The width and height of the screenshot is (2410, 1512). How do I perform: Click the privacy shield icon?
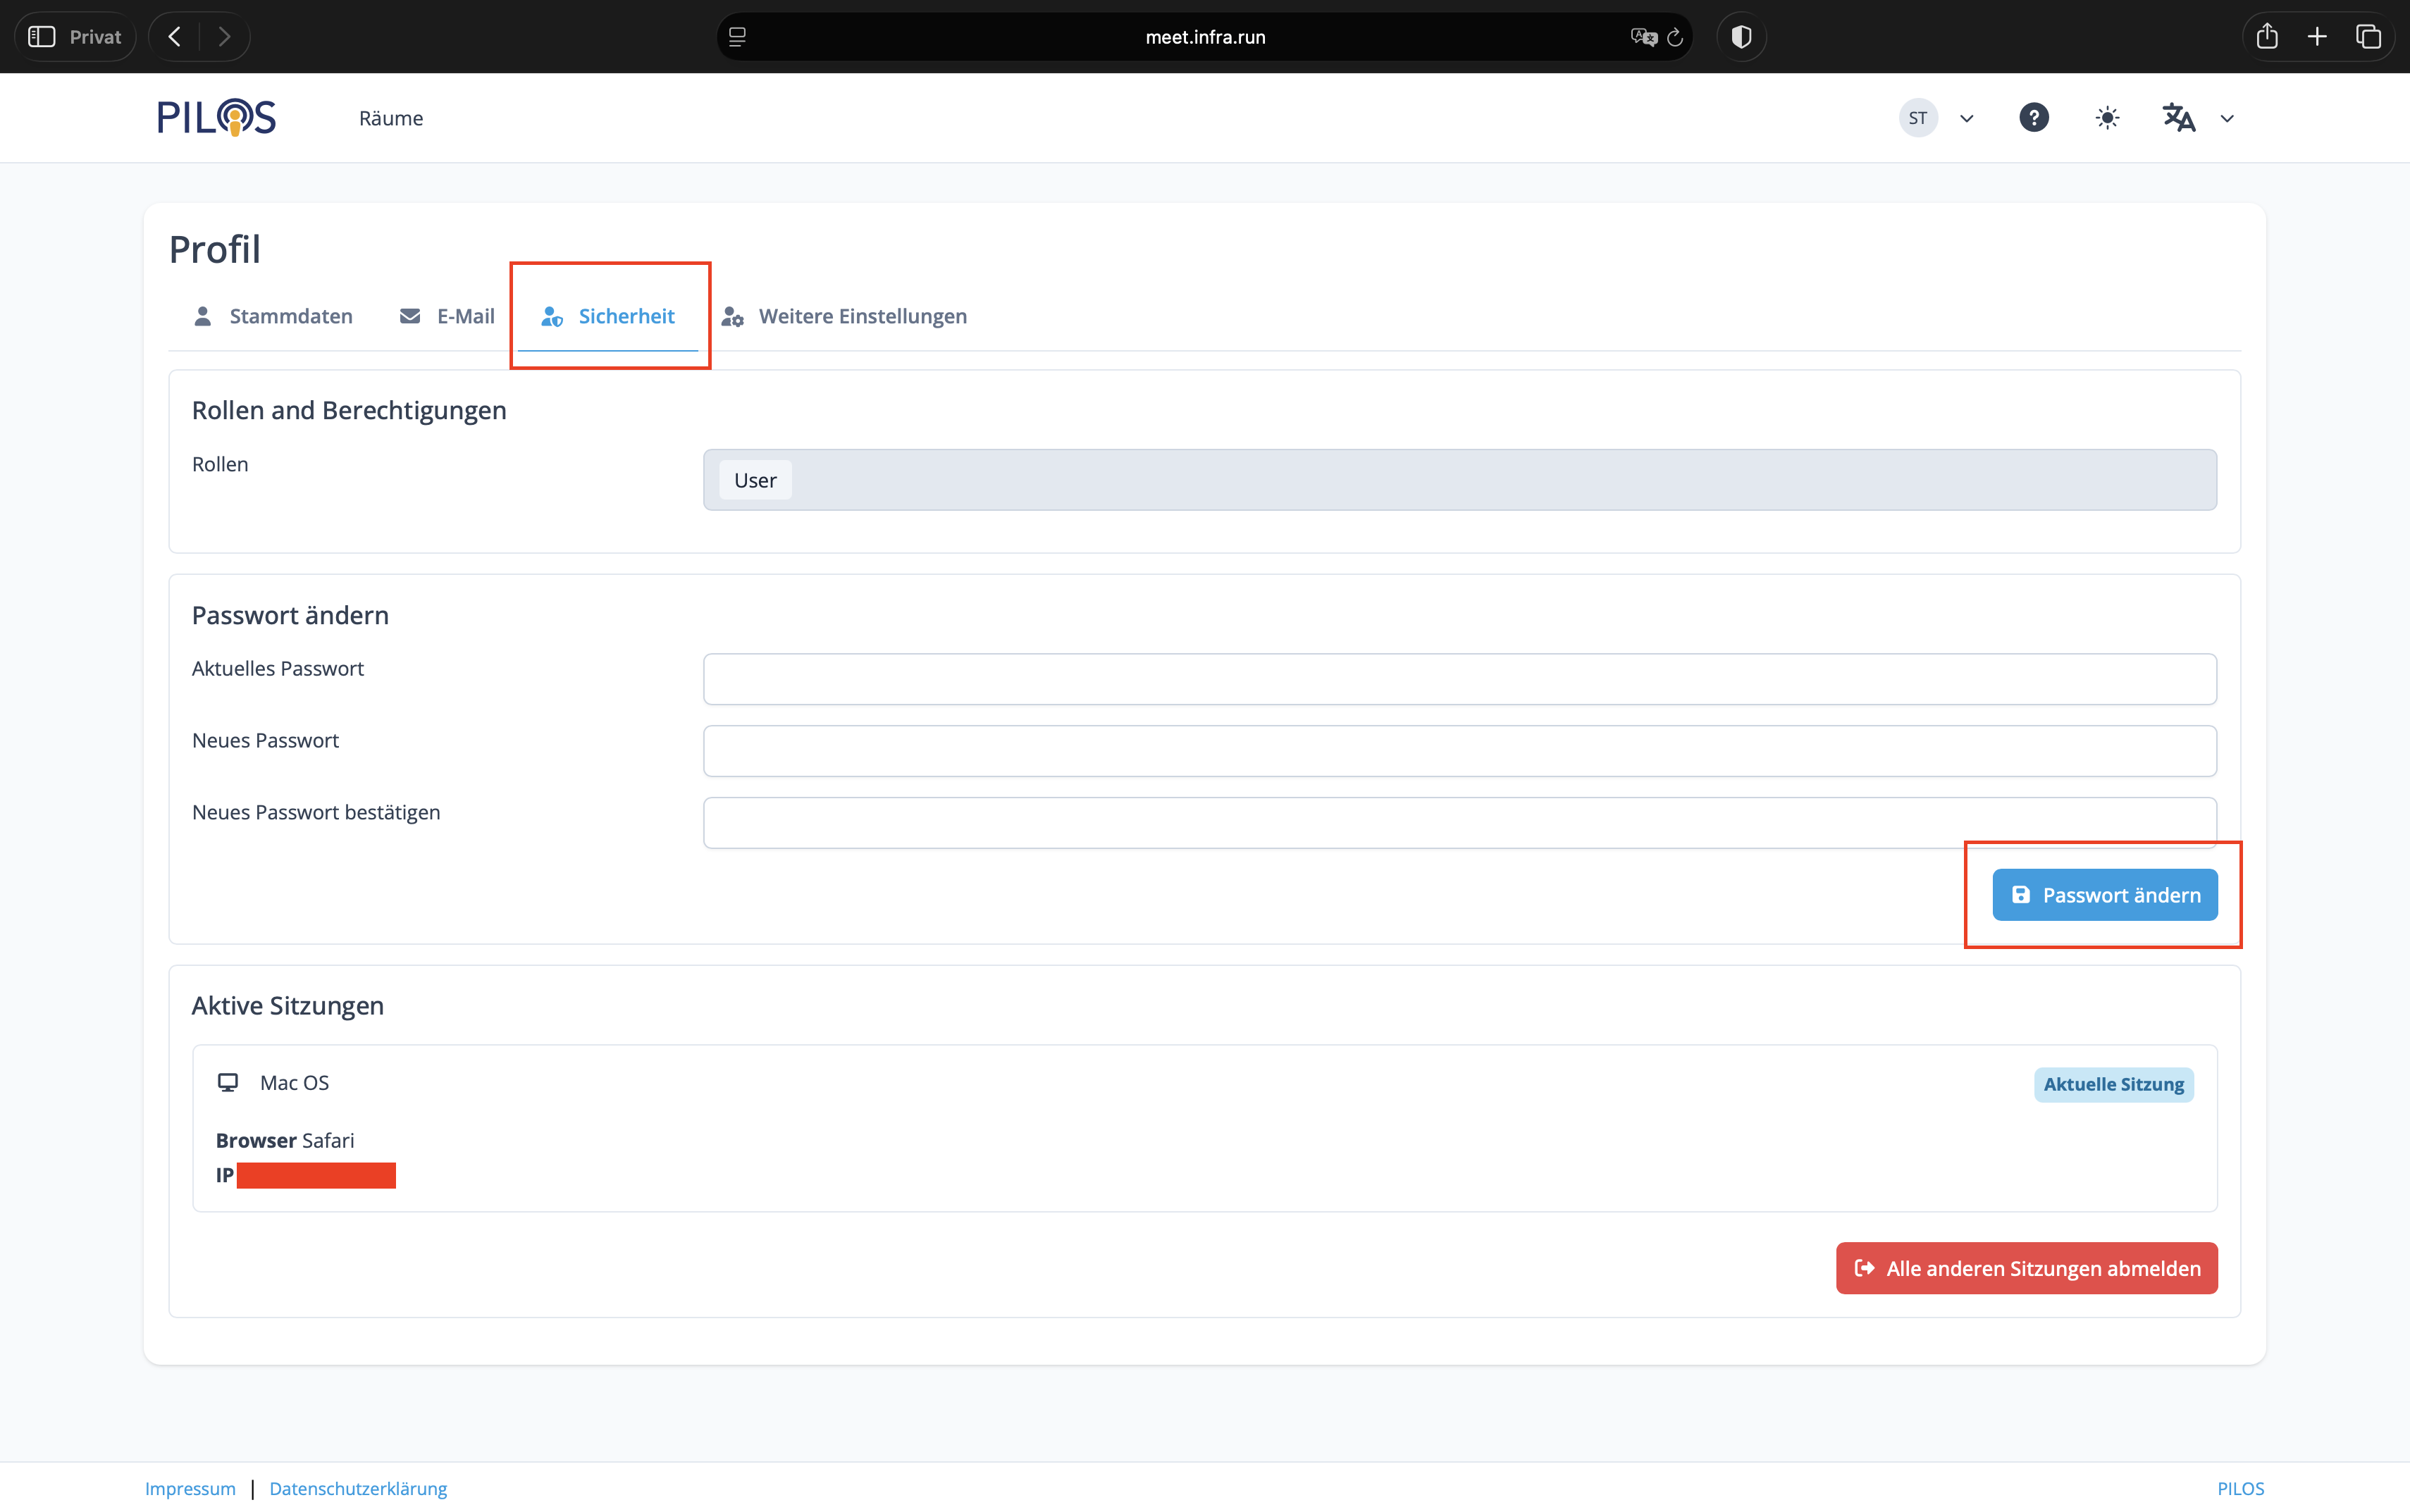point(1741,37)
